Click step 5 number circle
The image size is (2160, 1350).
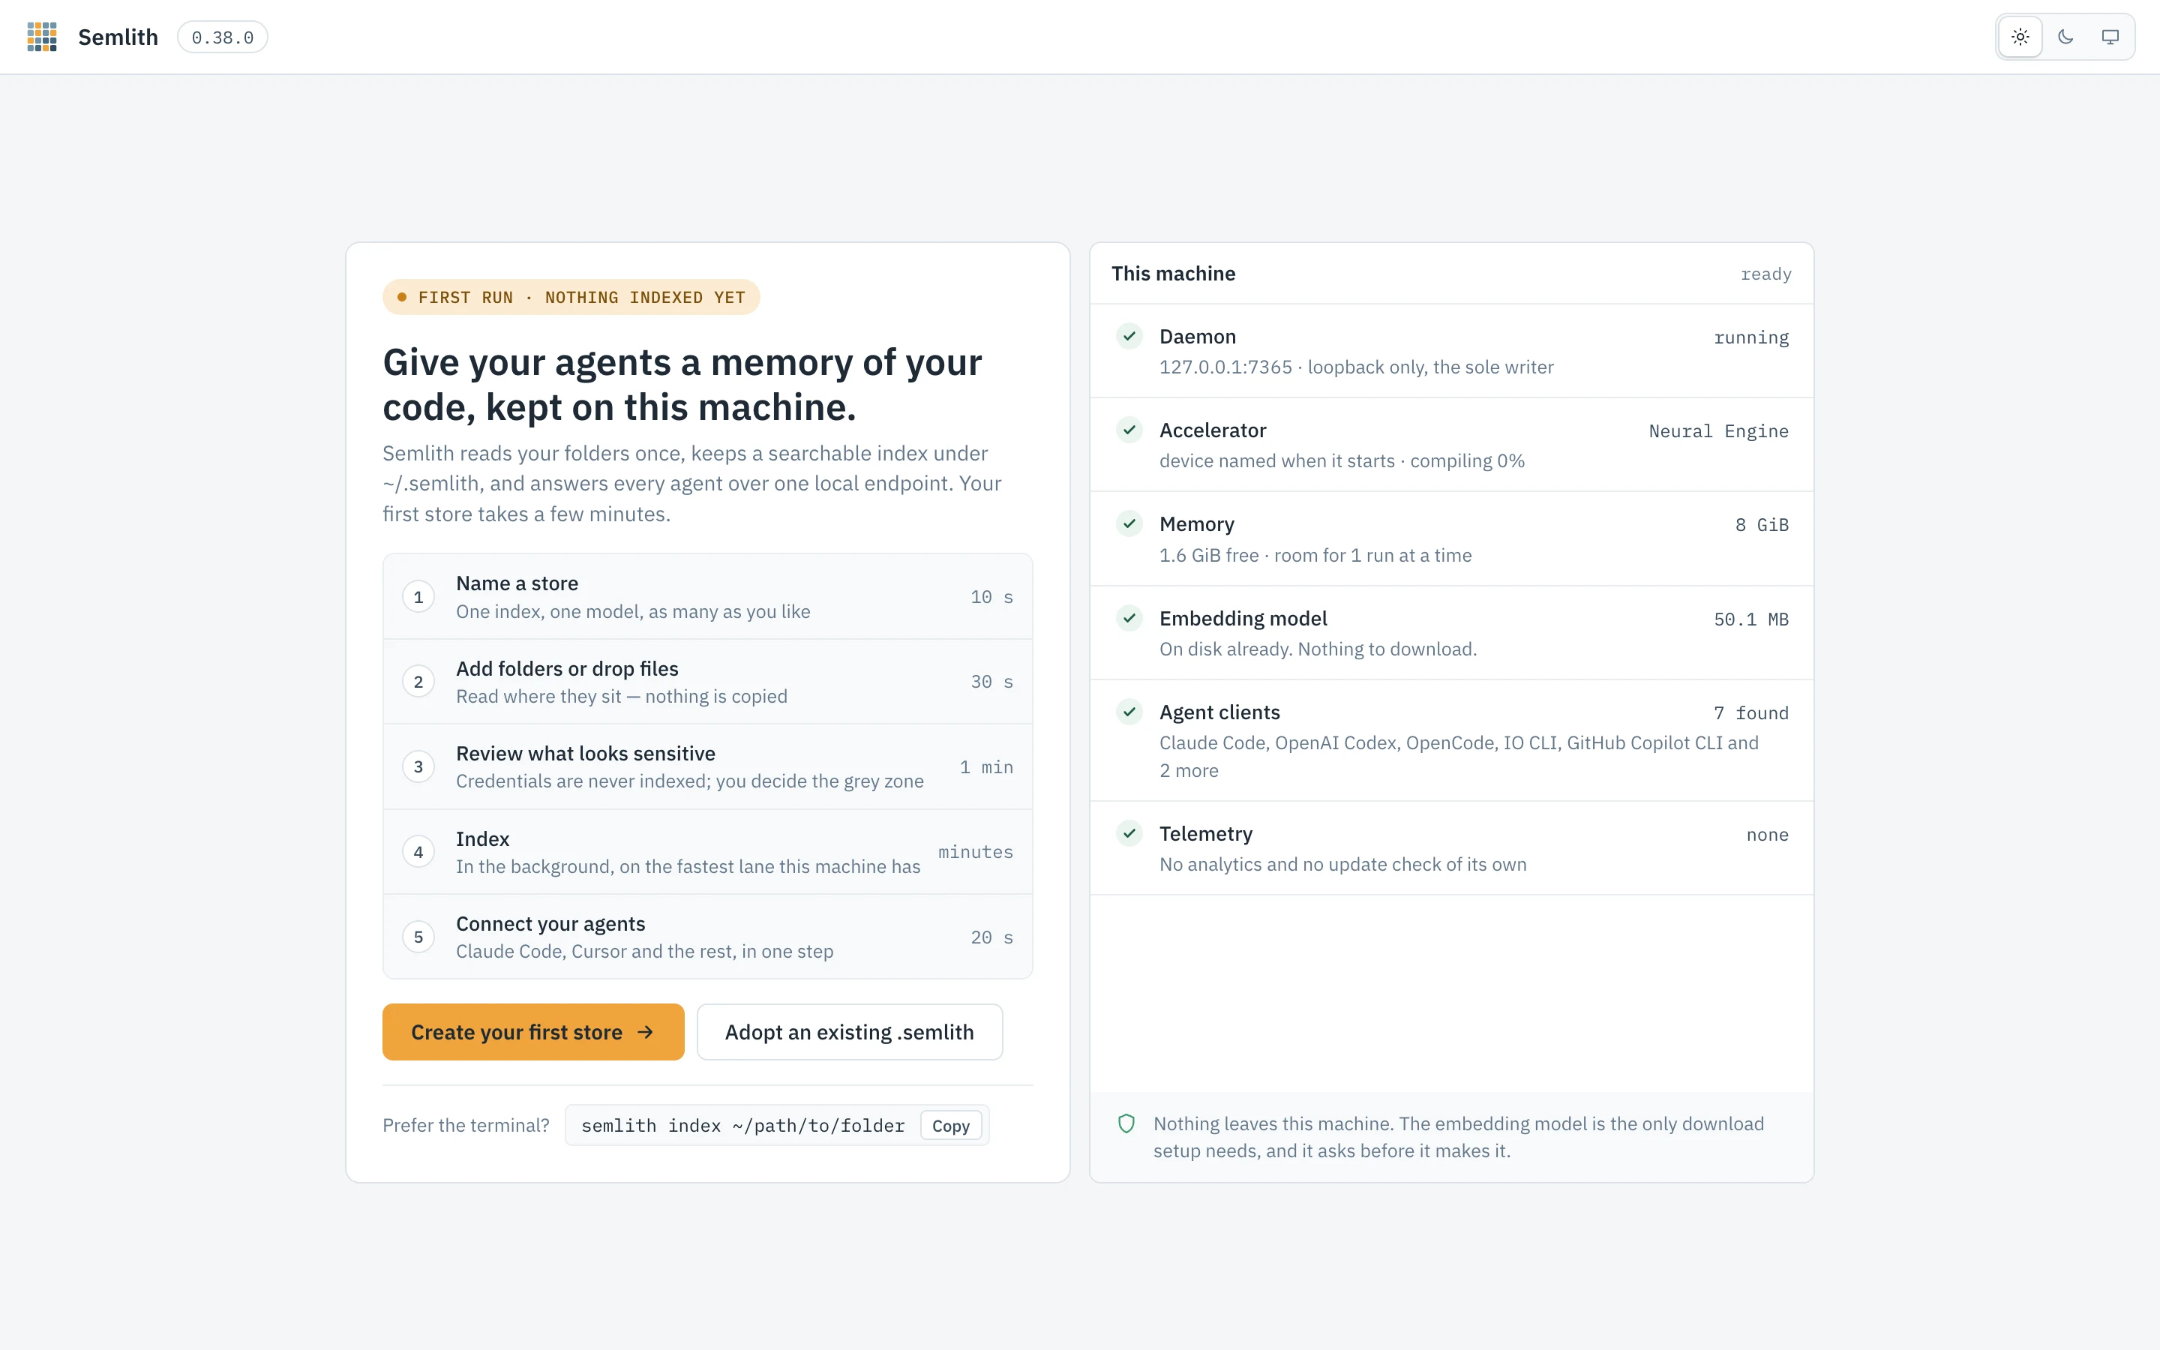click(x=418, y=937)
